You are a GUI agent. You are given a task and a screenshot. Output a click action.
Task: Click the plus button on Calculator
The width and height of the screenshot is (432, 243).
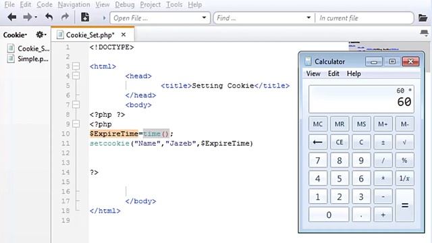click(383, 215)
